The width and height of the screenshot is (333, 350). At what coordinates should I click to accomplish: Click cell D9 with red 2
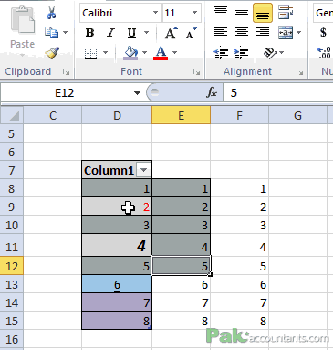[117, 207]
